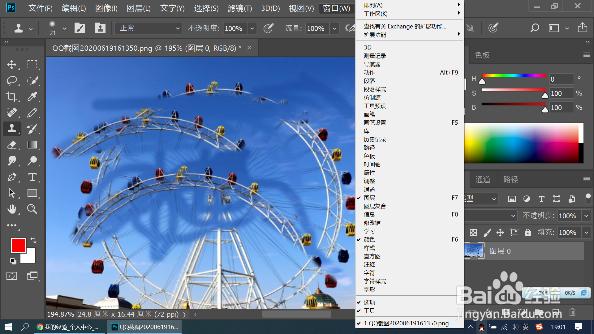This screenshot has width=594, height=334.
Task: Toggle pressure for opacity
Action: (269, 28)
